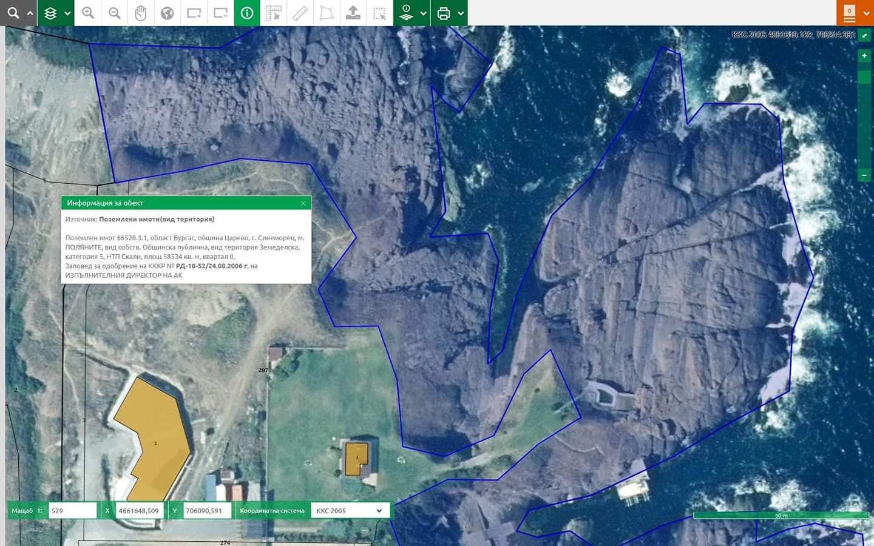This screenshot has width=874, height=546.
Task: Select the ruler distance measurement tool
Action: coord(300,13)
